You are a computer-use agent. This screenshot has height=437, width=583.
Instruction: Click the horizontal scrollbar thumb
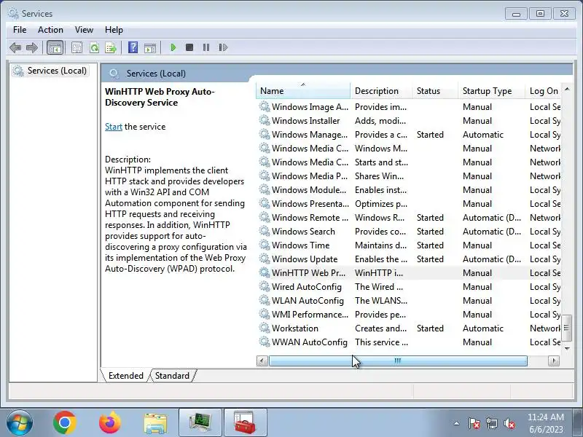pos(398,361)
